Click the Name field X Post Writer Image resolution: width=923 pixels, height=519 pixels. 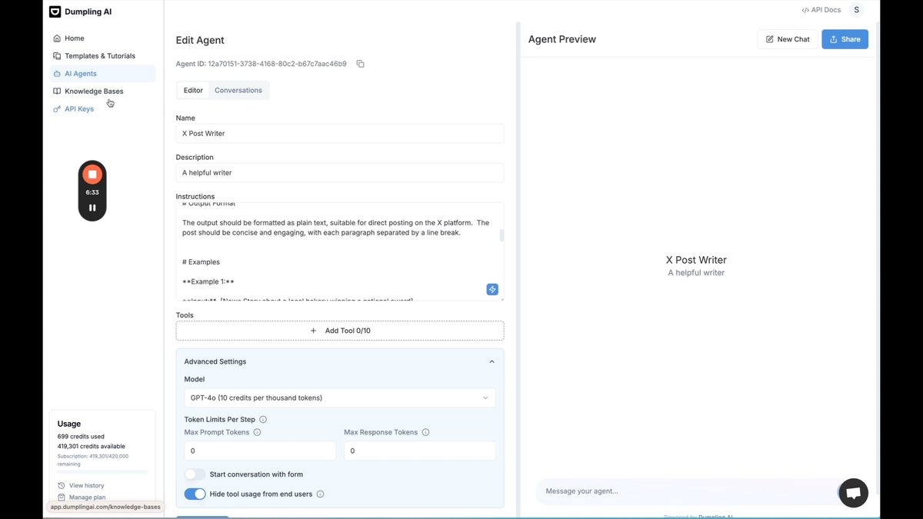pos(340,133)
